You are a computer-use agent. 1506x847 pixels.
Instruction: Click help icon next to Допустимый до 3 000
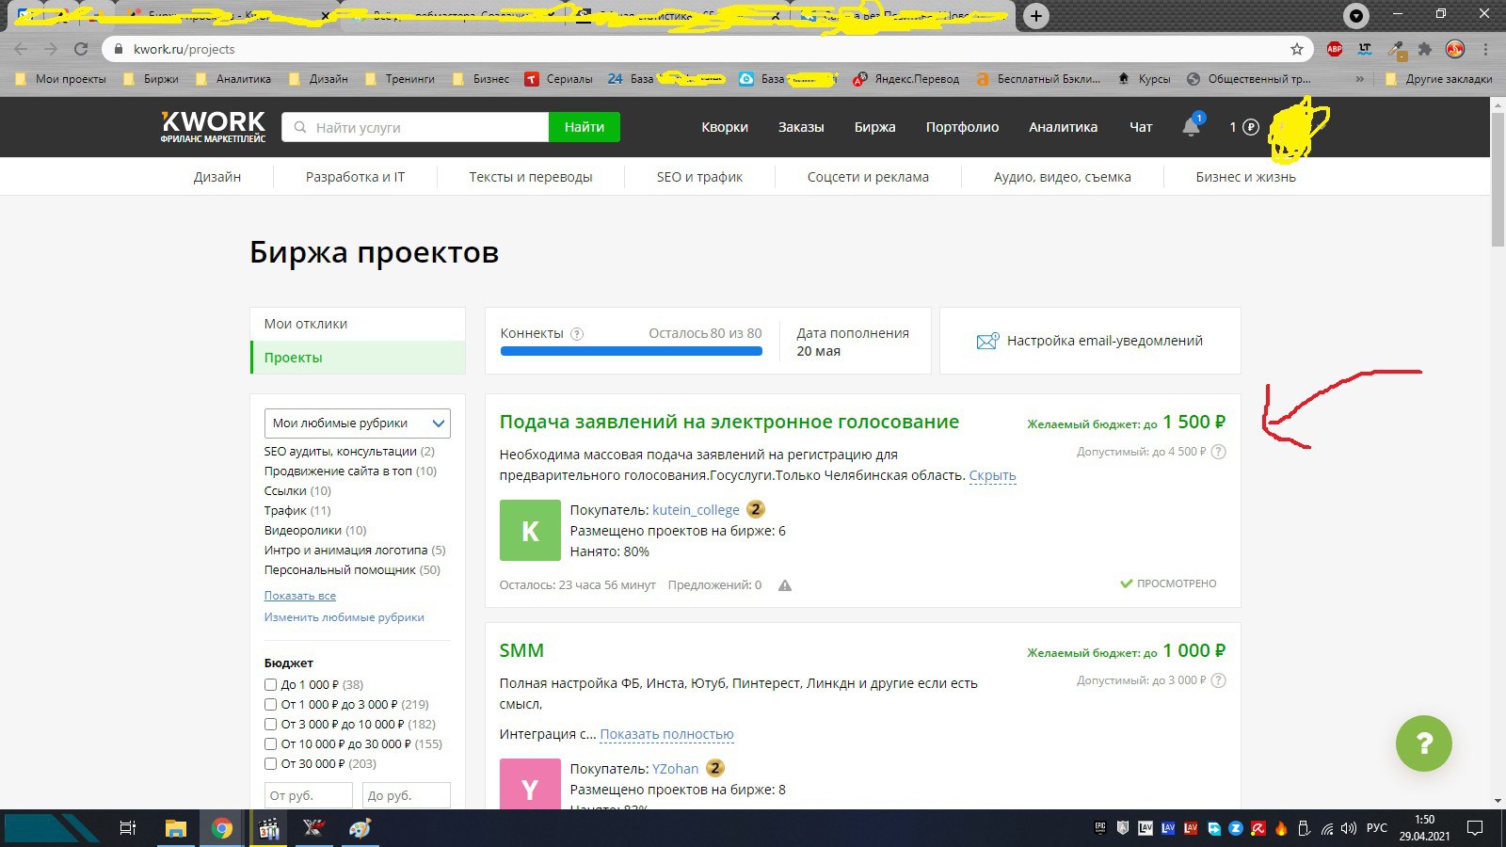click(x=1218, y=680)
